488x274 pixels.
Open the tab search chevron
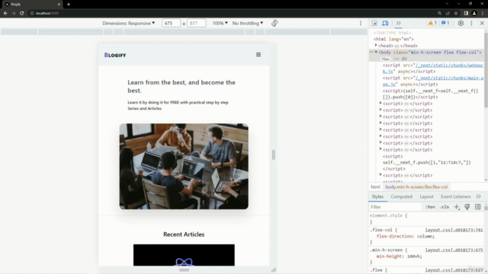[447, 4]
